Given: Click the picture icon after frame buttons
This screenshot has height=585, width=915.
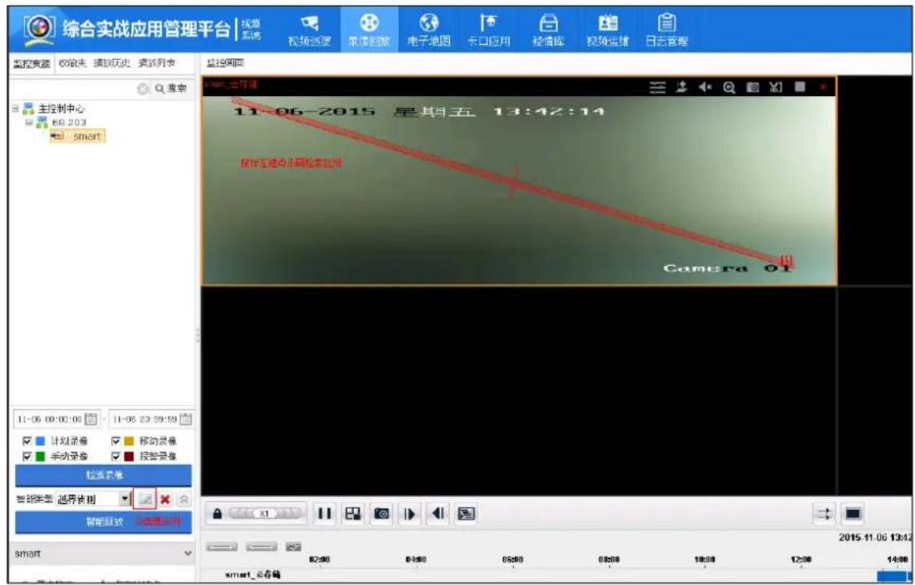Looking at the screenshot, I should [x=466, y=514].
